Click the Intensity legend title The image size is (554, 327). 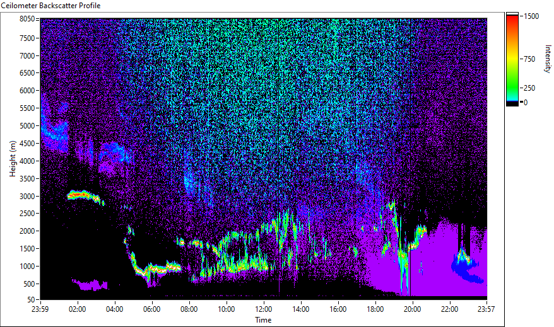(548, 59)
